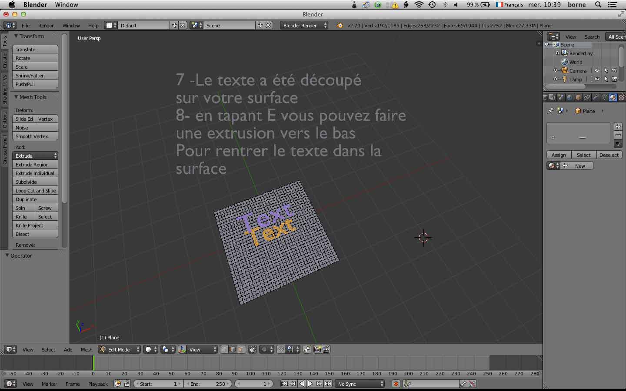Open the Render menu
Image resolution: width=626 pixels, height=391 pixels.
coord(46,25)
